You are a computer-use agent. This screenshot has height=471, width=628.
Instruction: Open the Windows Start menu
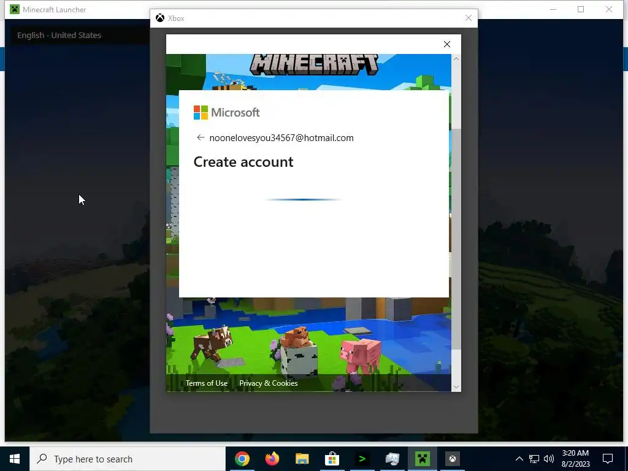(x=15, y=459)
